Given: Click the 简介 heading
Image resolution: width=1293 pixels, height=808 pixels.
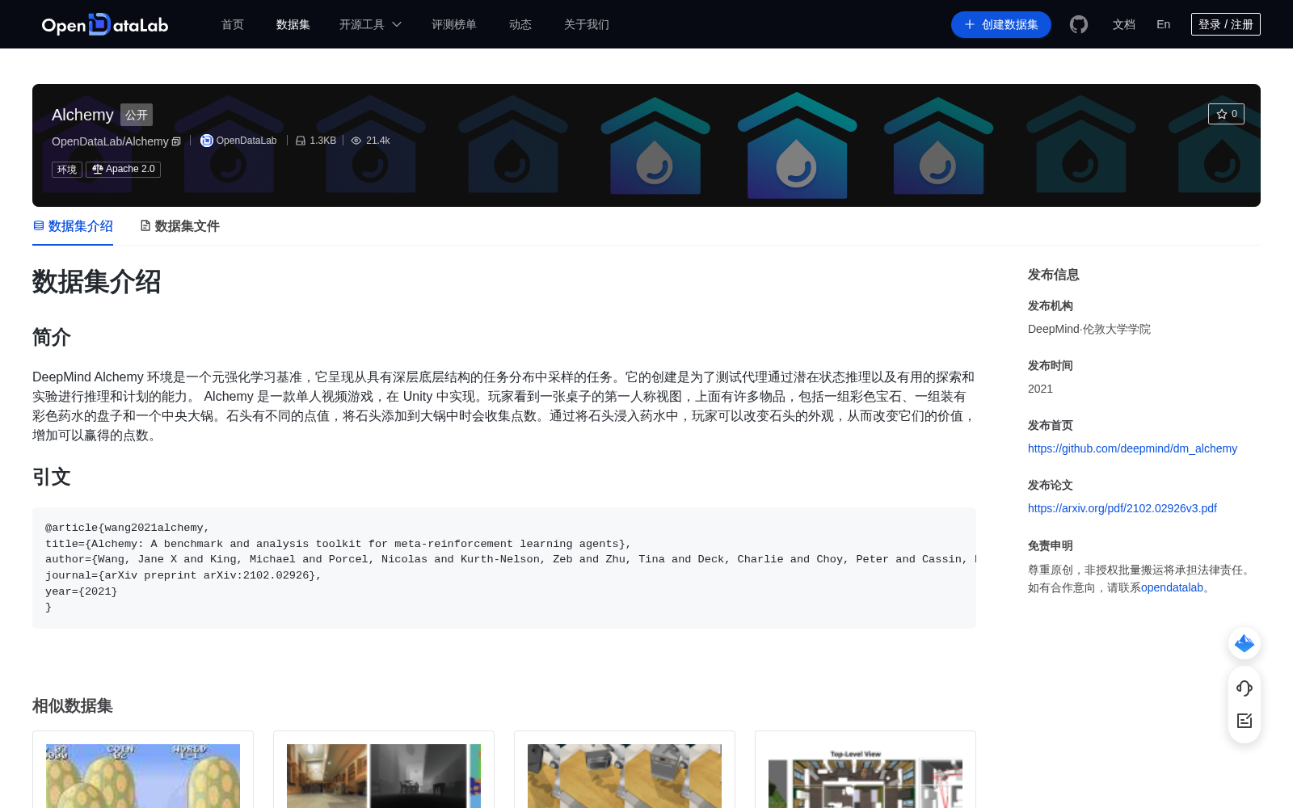Looking at the screenshot, I should (x=52, y=337).
